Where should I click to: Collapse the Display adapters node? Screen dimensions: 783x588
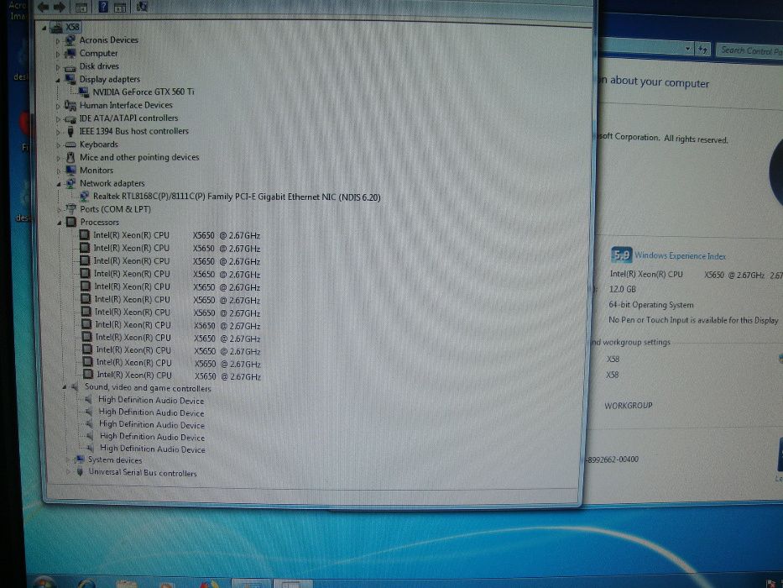[58, 80]
